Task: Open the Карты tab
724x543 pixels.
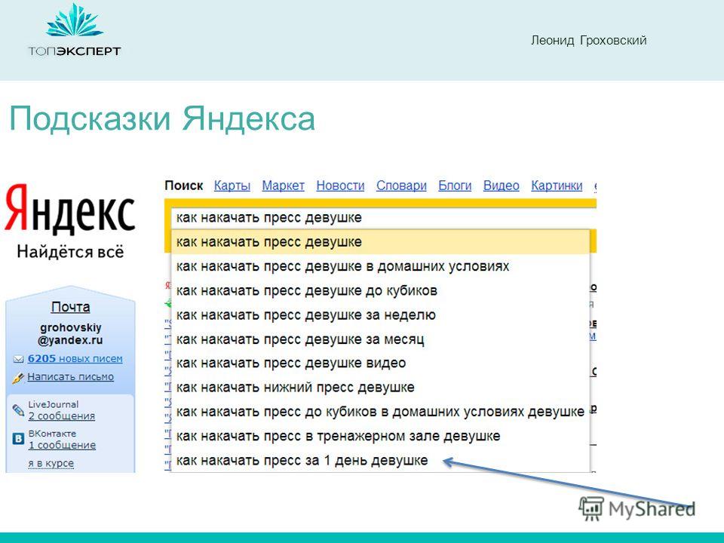Action: tap(232, 186)
